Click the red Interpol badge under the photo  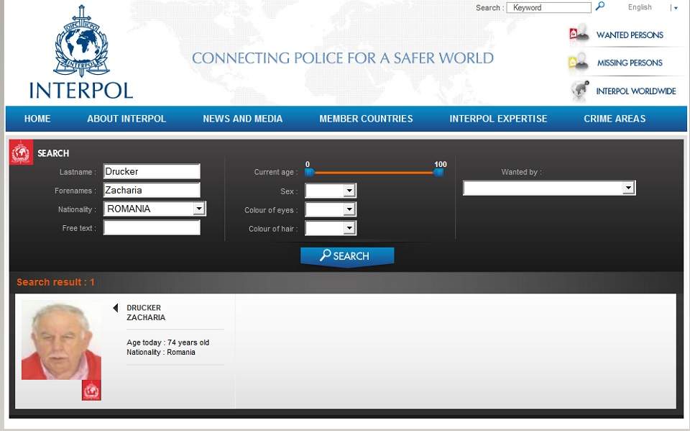point(91,391)
